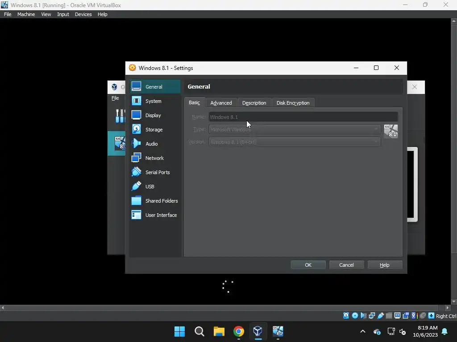Open the Display settings category
Image resolution: width=457 pixels, height=342 pixels.
[x=155, y=115]
